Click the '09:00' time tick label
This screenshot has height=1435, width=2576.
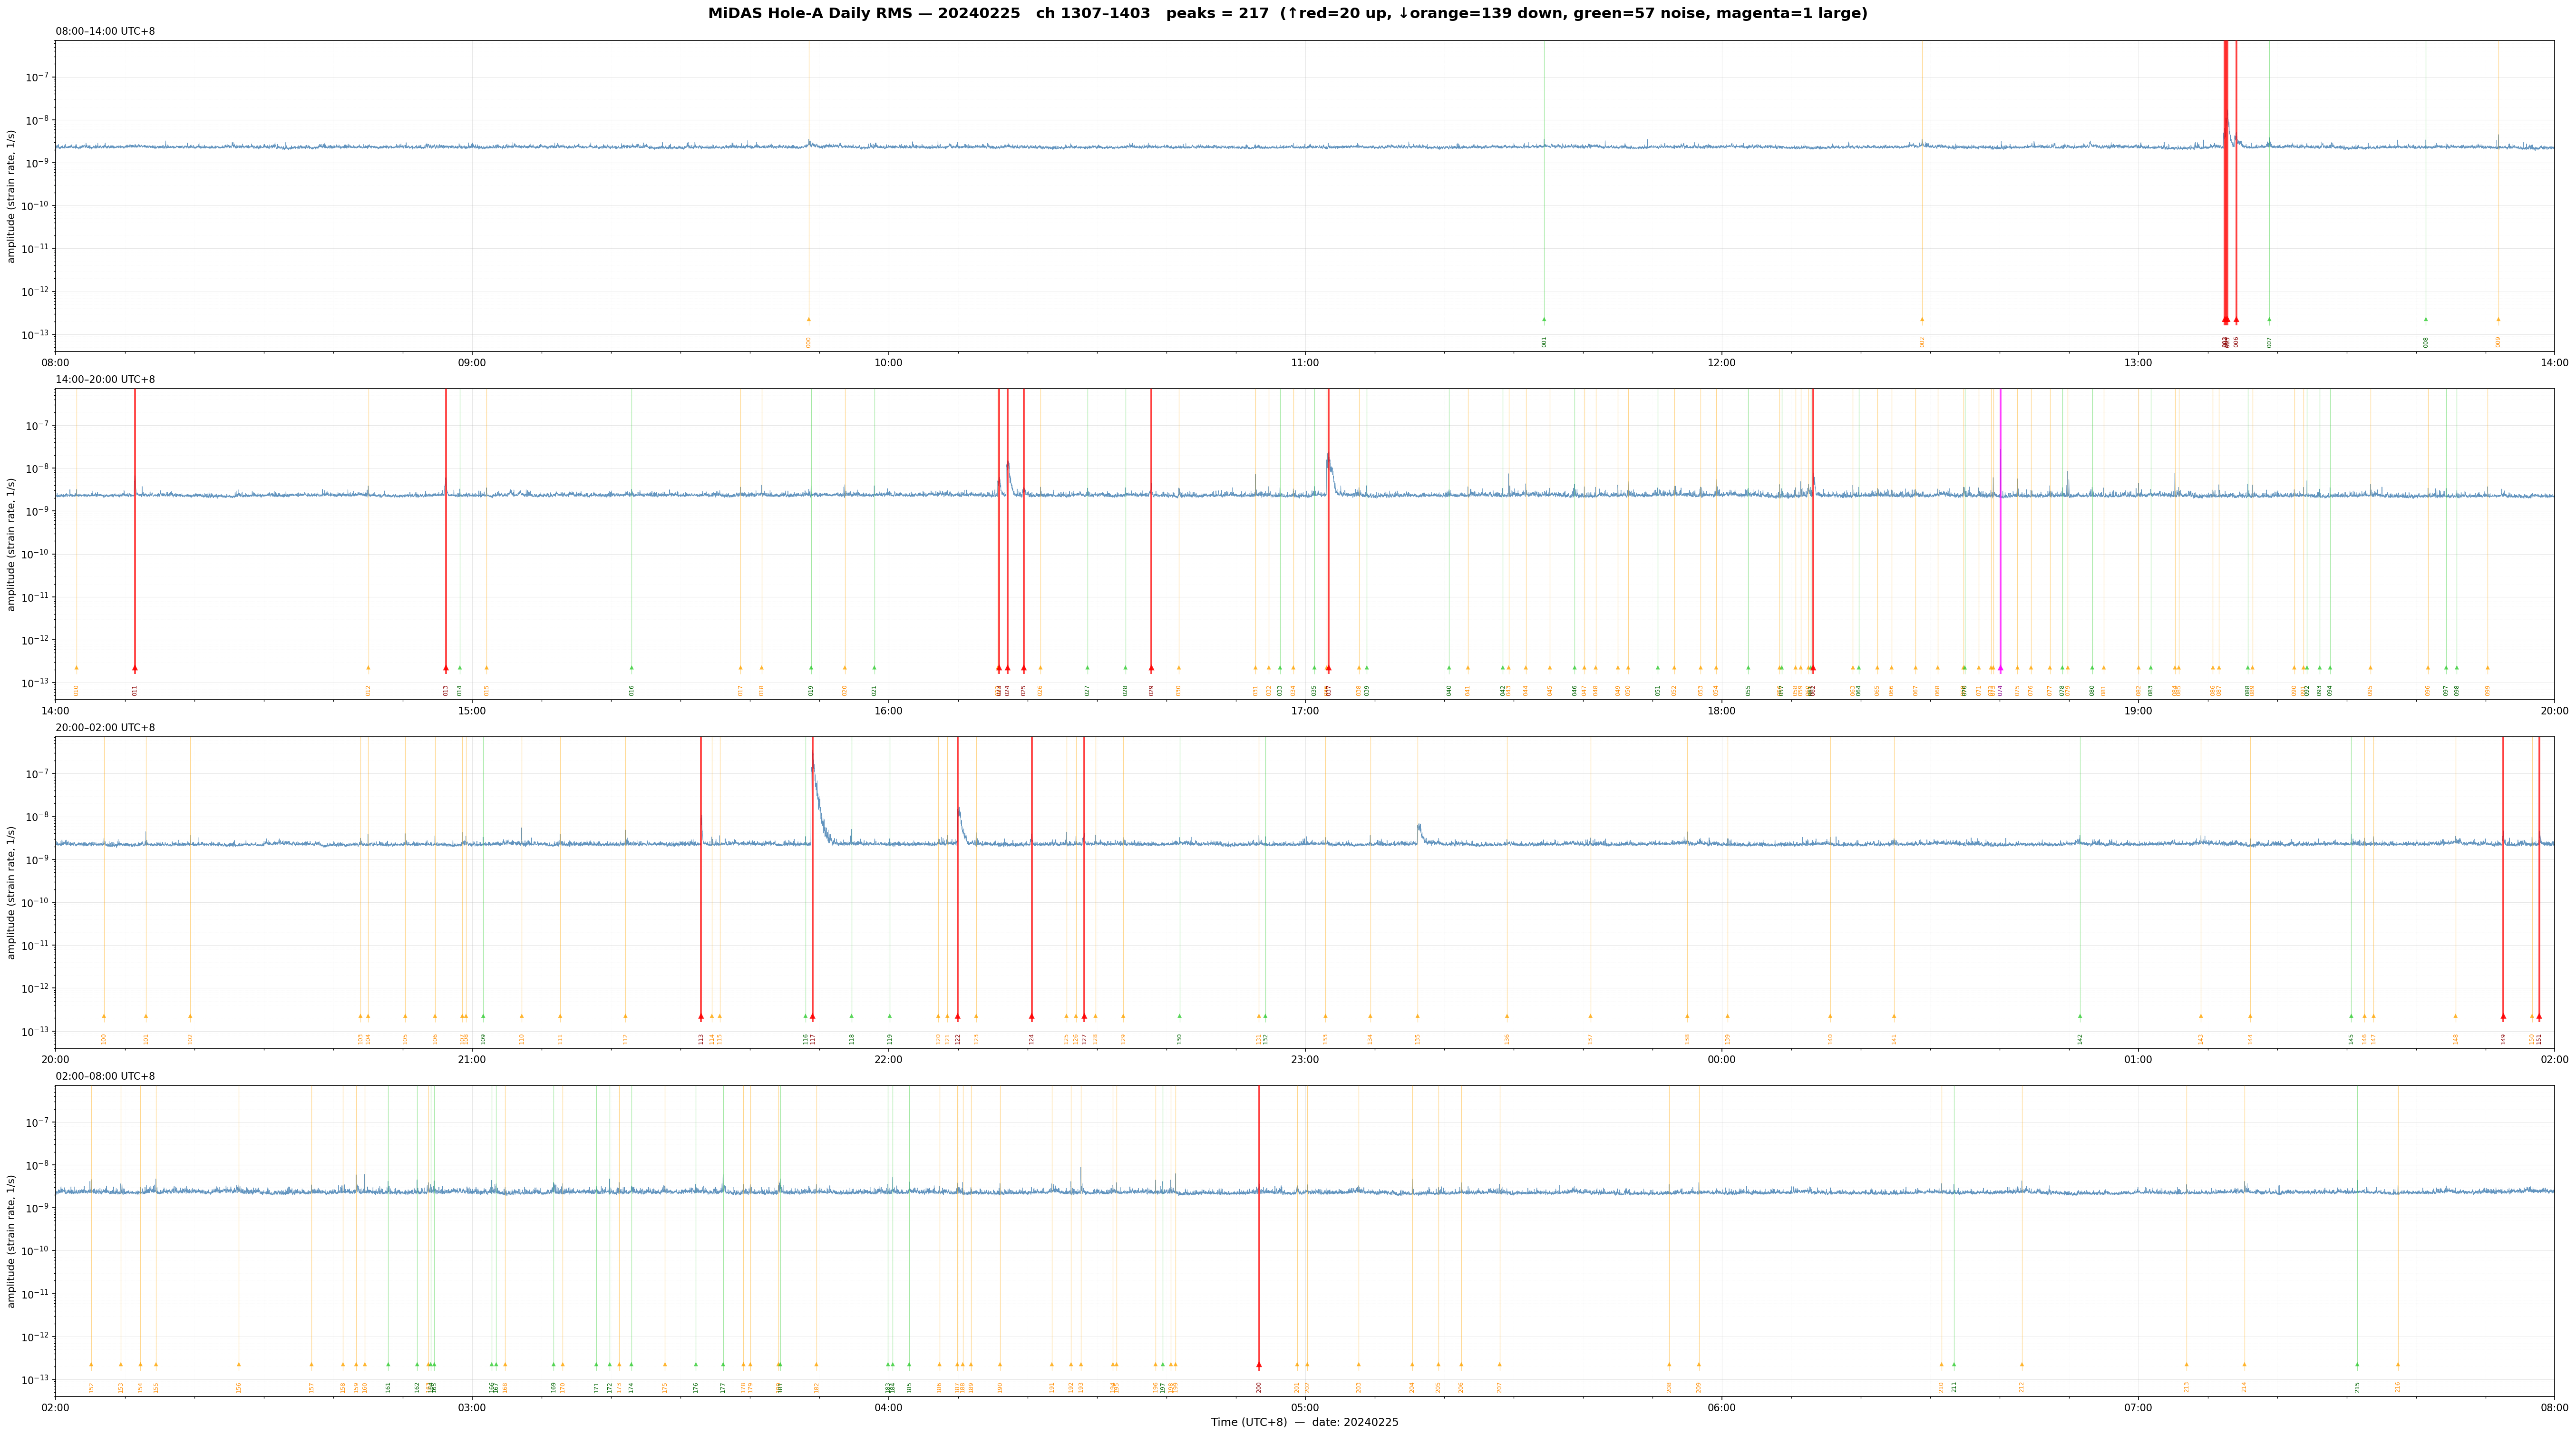[472, 362]
